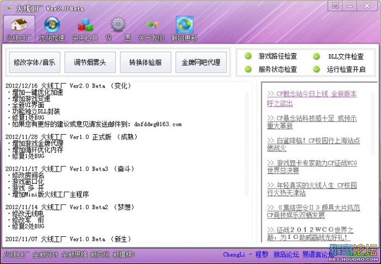Click 修改字体/音乐 button
Viewport: 381px width, 264px height.
pos(34,62)
